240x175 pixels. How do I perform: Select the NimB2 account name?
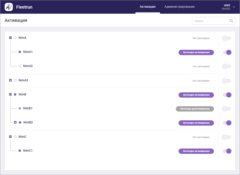(28, 122)
